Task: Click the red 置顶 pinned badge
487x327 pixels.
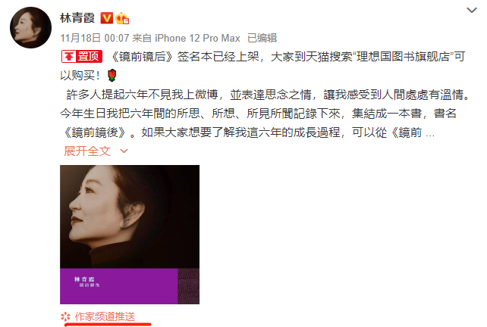Action: tap(82, 57)
